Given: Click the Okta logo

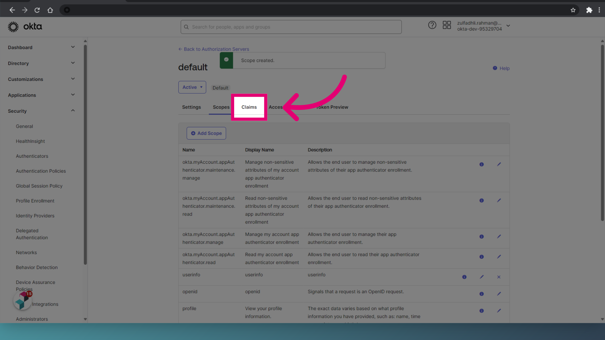Looking at the screenshot, I should 25,27.
